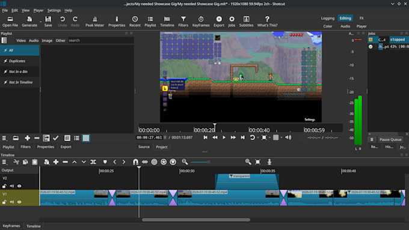
Task: Toggle Ripple All Tracks on the timeline
Action: pos(164,162)
